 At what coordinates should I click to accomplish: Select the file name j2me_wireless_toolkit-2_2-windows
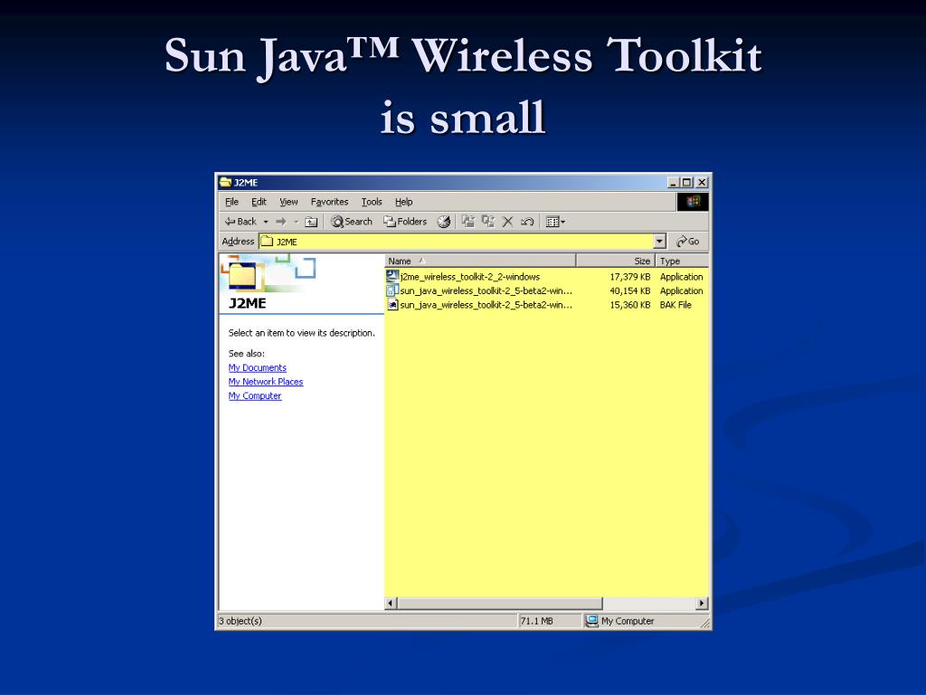470,277
